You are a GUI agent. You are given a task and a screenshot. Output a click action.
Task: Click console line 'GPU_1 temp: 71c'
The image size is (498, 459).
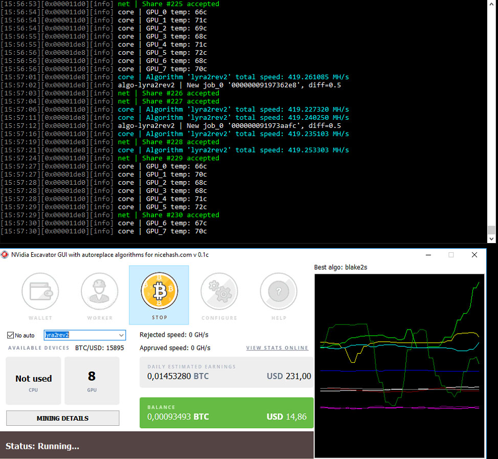point(104,20)
